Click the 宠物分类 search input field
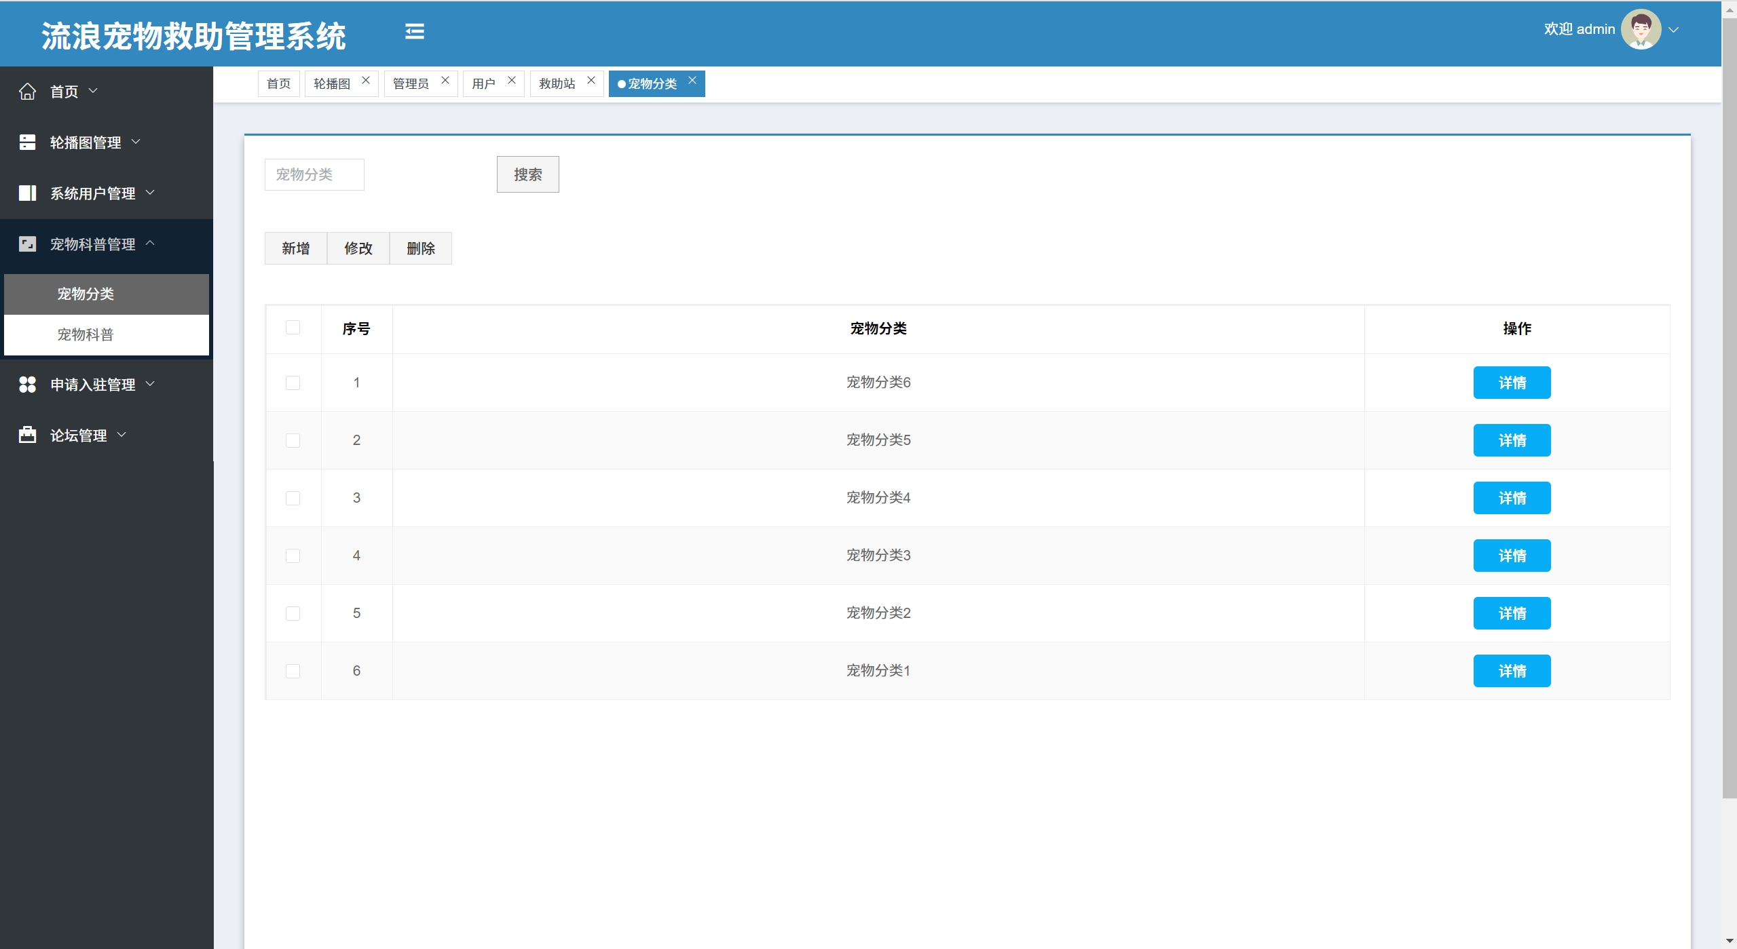 point(314,174)
